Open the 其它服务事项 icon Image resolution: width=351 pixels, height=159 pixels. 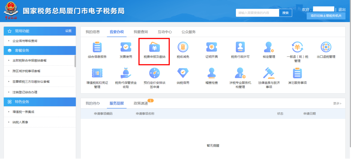pos(297,73)
